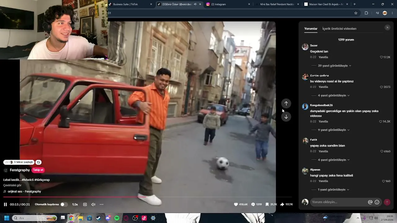Switch to the Instagram browser tab
The height and width of the screenshot is (223, 397).
[228, 4]
